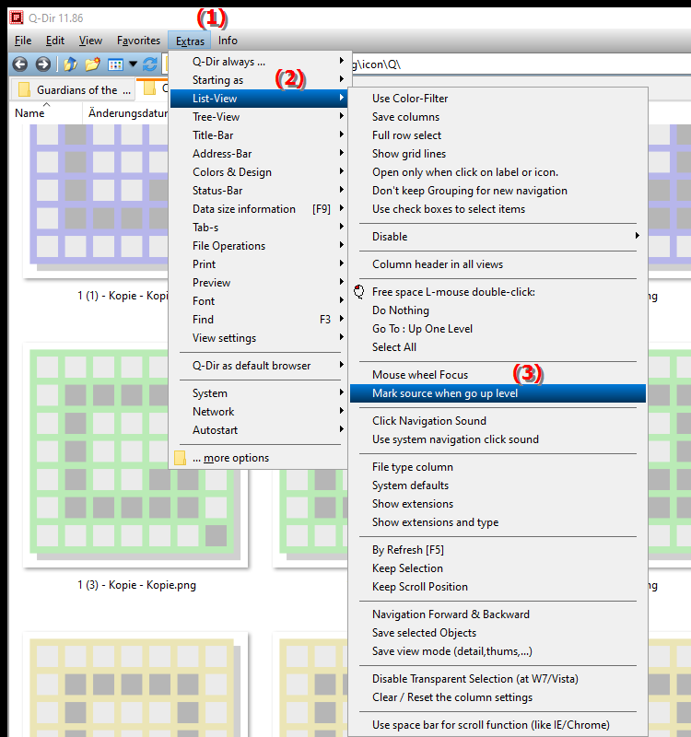Select Do Nothing double-click action

pyautogui.click(x=498, y=310)
